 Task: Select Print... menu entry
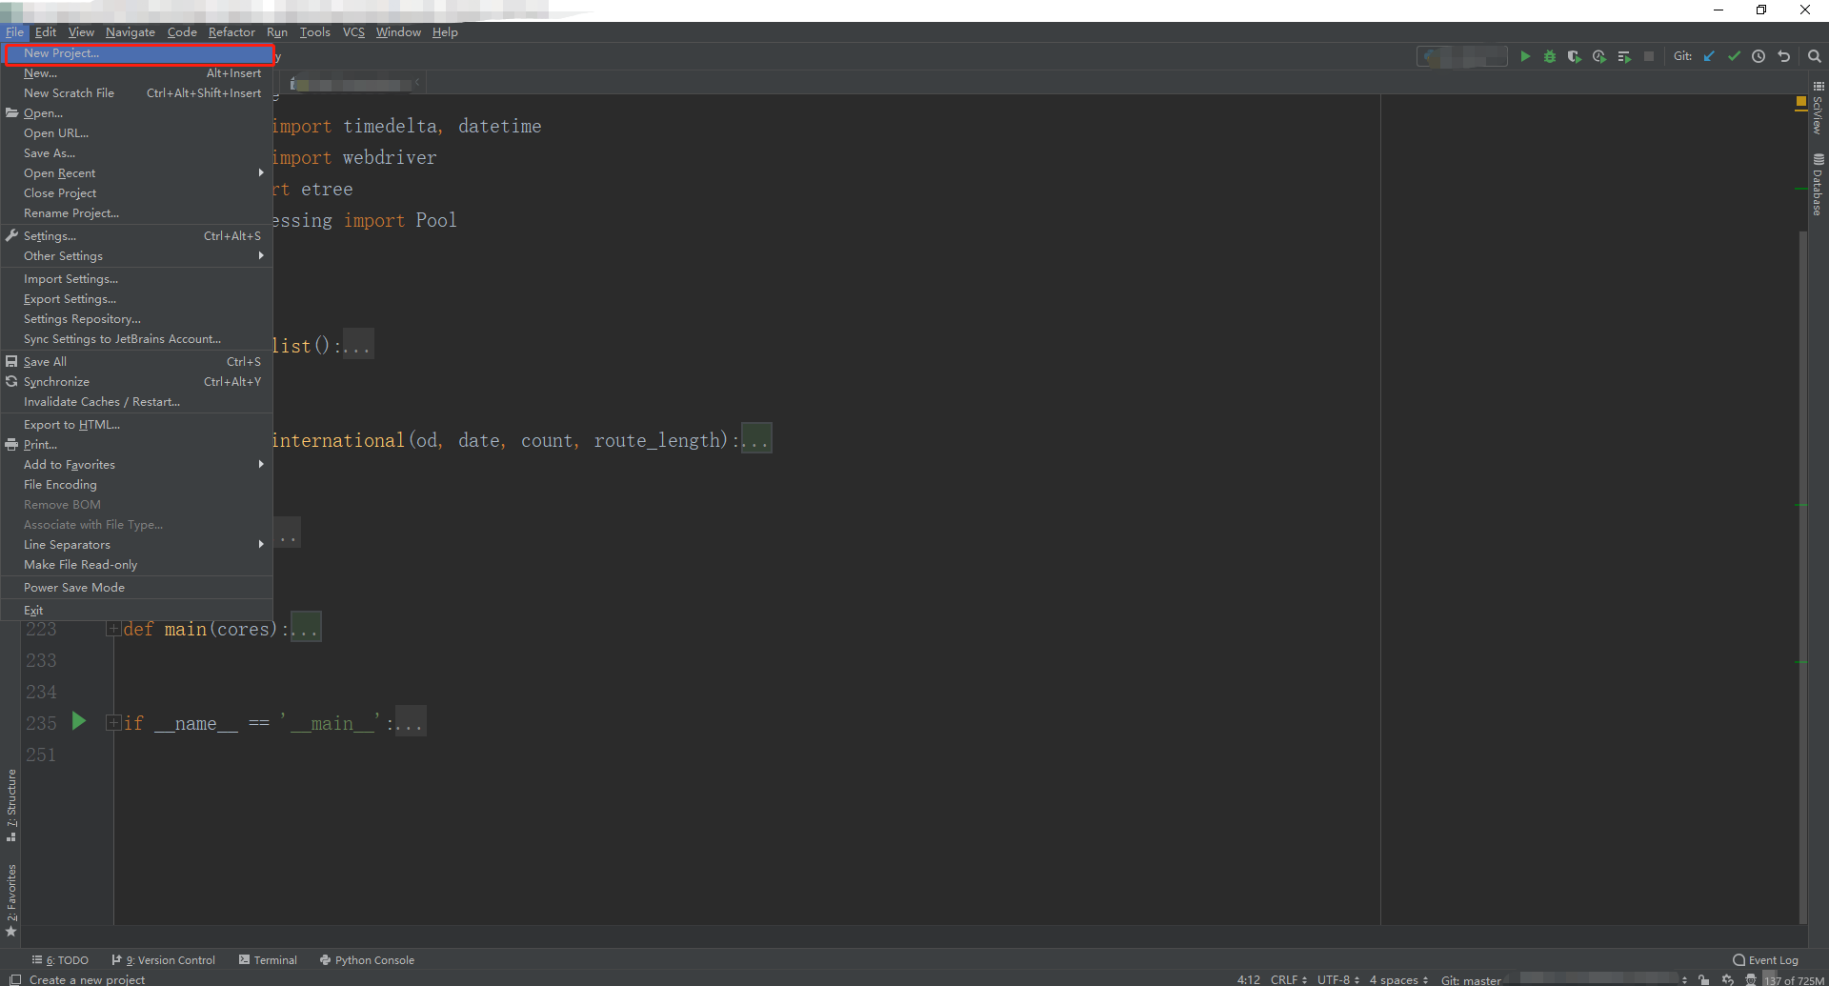136,445
